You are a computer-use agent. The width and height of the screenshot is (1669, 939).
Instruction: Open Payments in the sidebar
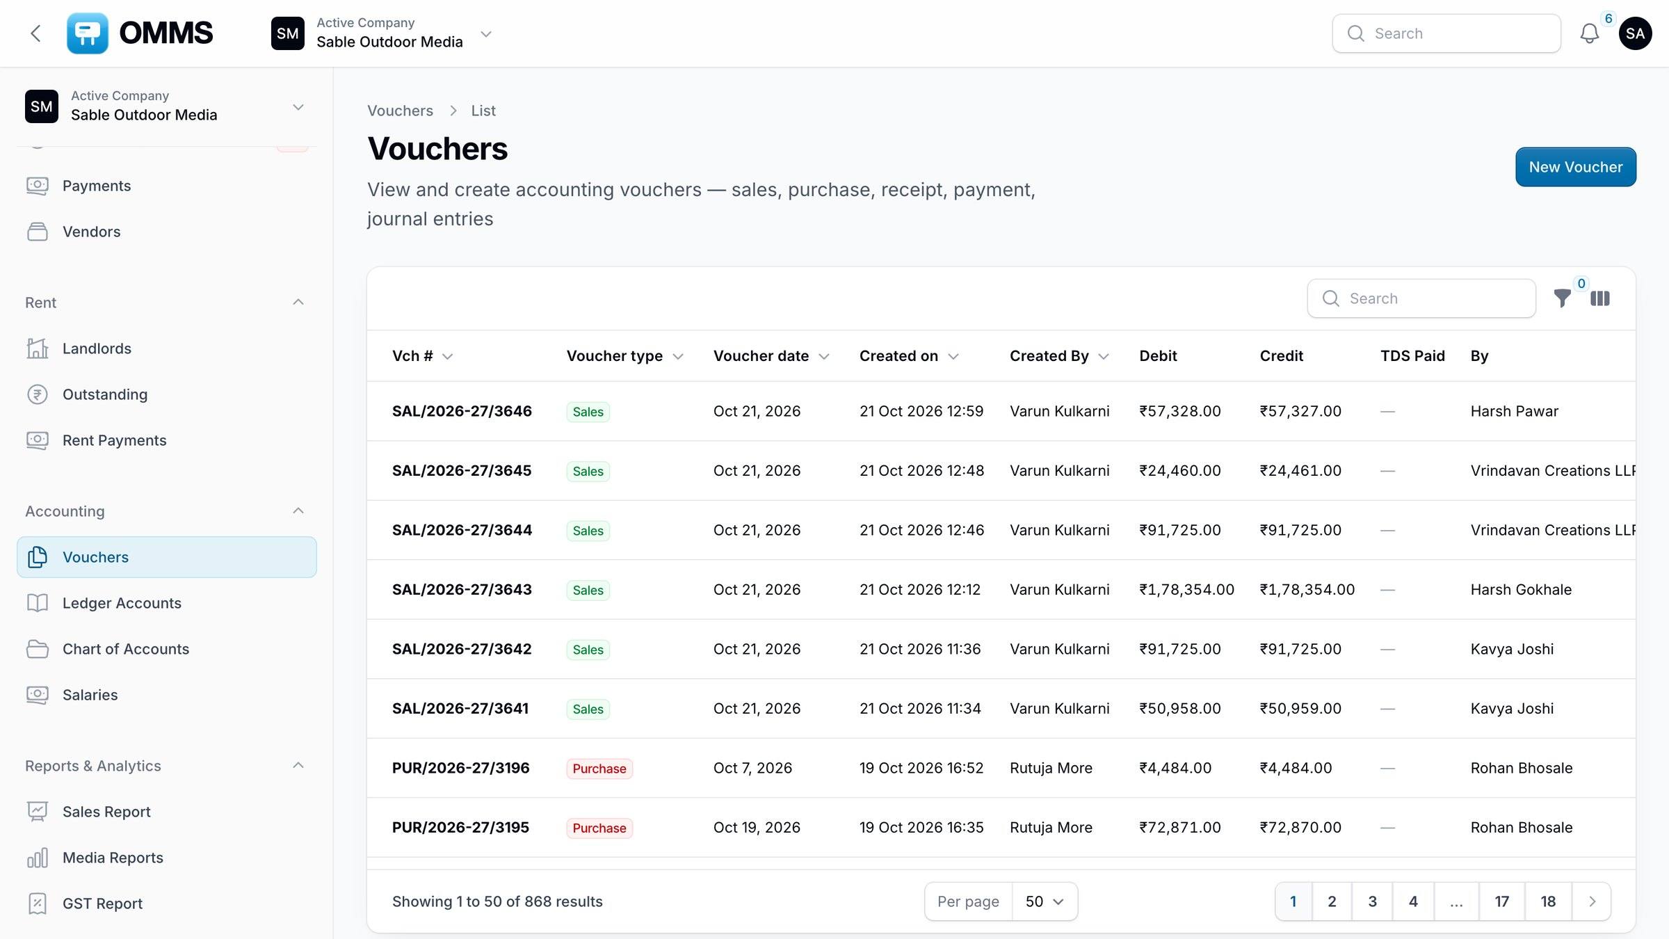pos(167,186)
